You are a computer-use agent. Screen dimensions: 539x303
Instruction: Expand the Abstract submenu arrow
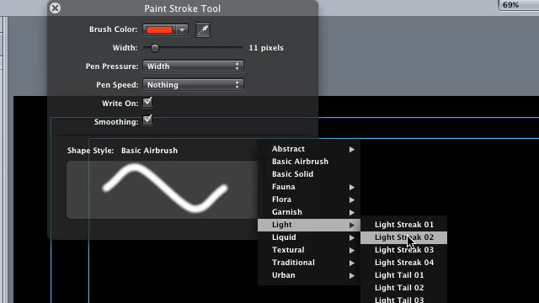click(x=352, y=149)
